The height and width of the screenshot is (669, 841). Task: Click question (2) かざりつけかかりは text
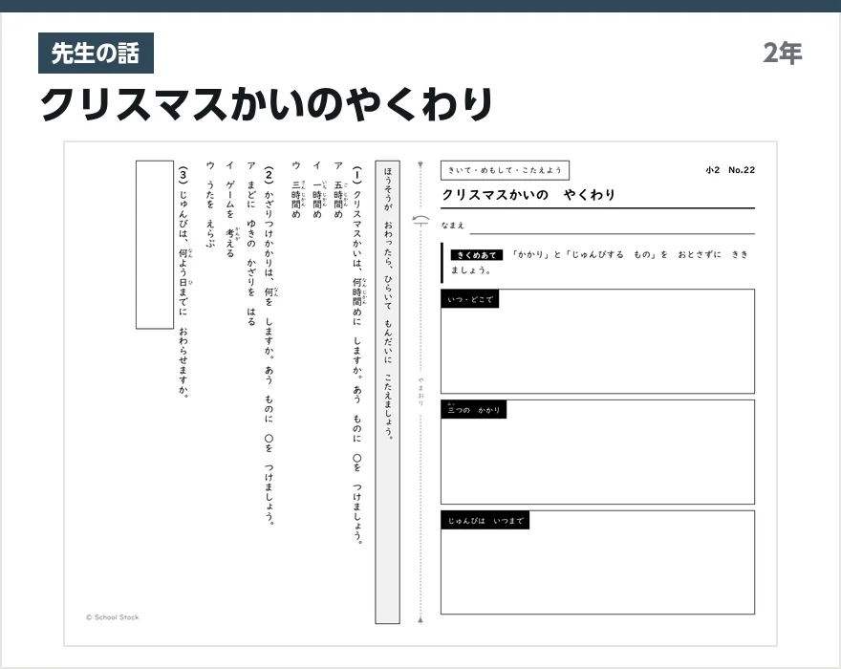[x=270, y=346]
